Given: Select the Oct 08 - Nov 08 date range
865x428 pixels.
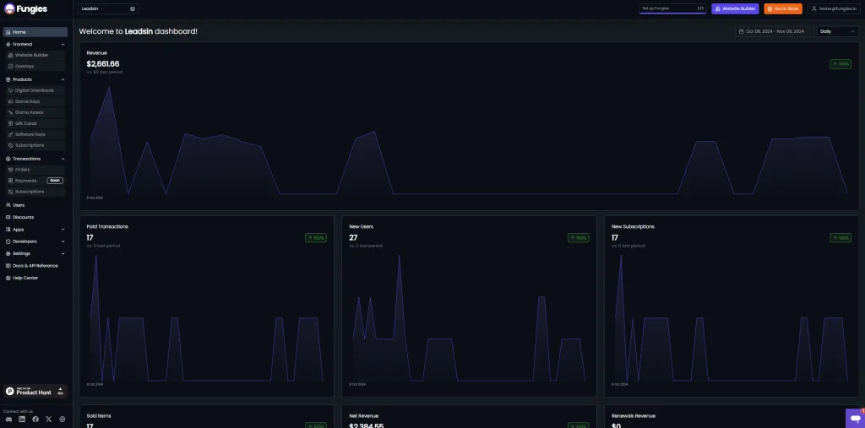Looking at the screenshot, I should 774,31.
